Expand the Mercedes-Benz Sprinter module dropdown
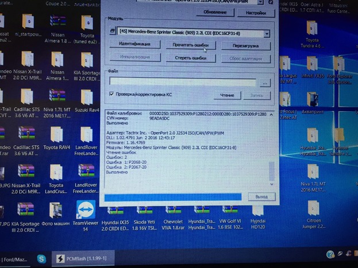Viewport: 358px width, 268px height. tap(267, 34)
